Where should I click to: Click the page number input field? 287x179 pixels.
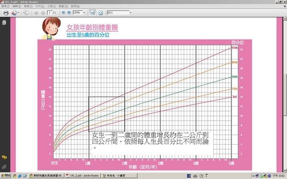50,12
